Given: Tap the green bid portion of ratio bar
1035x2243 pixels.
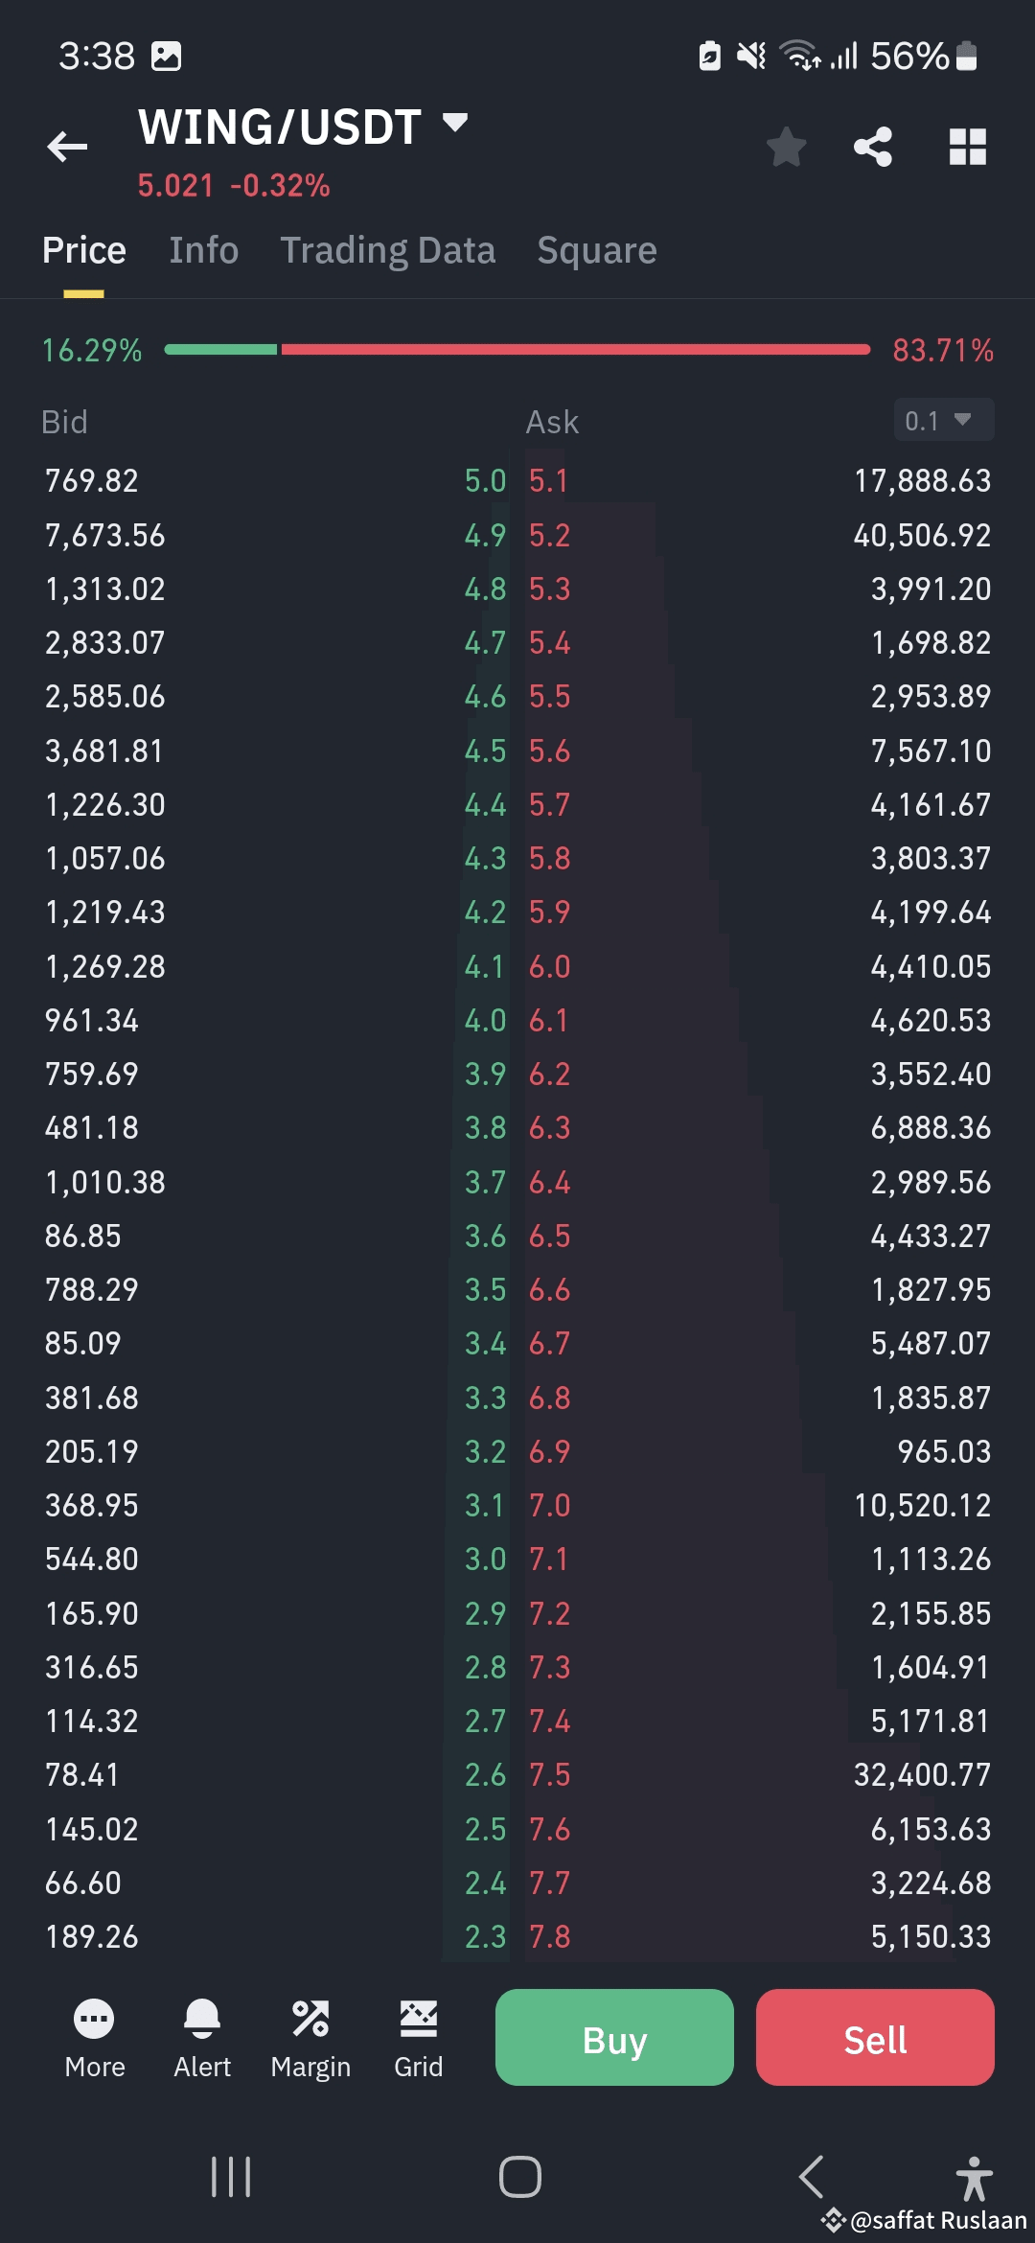Looking at the screenshot, I should click(x=220, y=350).
